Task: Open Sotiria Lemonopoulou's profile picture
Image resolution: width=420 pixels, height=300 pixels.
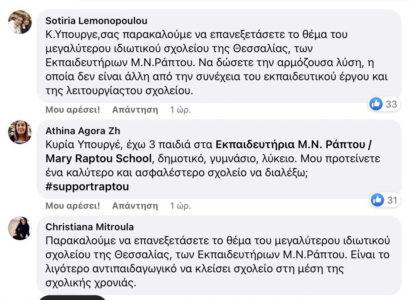Action: 20,22
